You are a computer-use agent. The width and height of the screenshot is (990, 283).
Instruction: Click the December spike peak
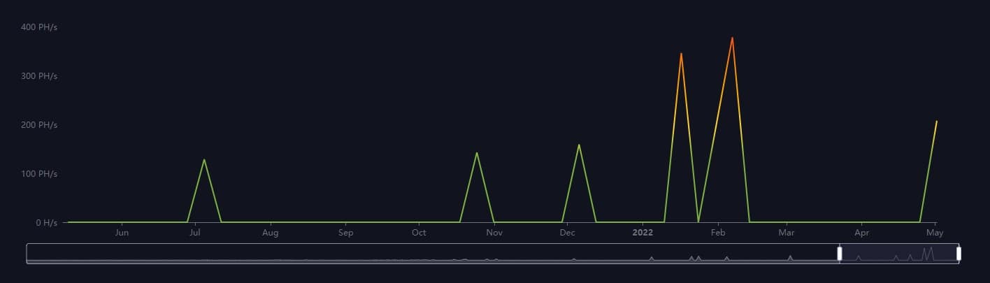tap(579, 145)
